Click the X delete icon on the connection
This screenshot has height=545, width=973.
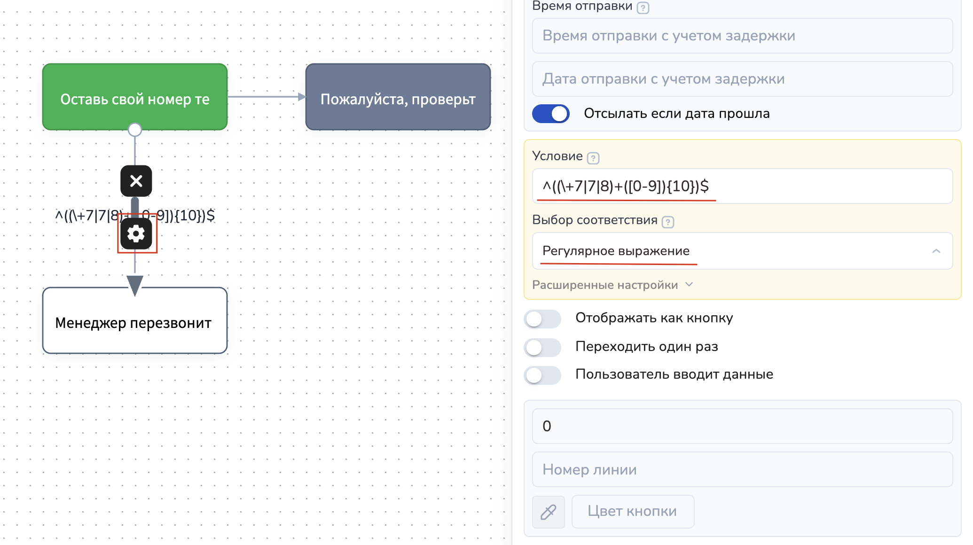136,181
